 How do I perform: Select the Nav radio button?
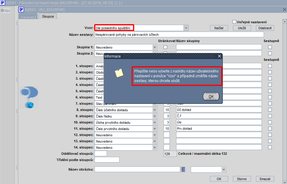2,11
